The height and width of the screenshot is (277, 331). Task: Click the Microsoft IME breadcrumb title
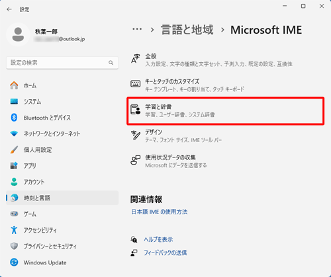266,30
